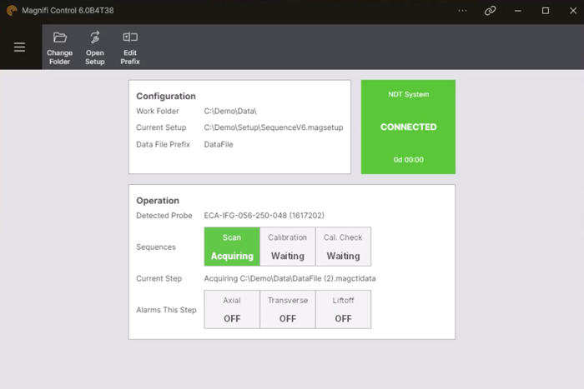Click the Magnifi Control app logo
Image resolution: width=584 pixels, height=389 pixels.
point(12,11)
